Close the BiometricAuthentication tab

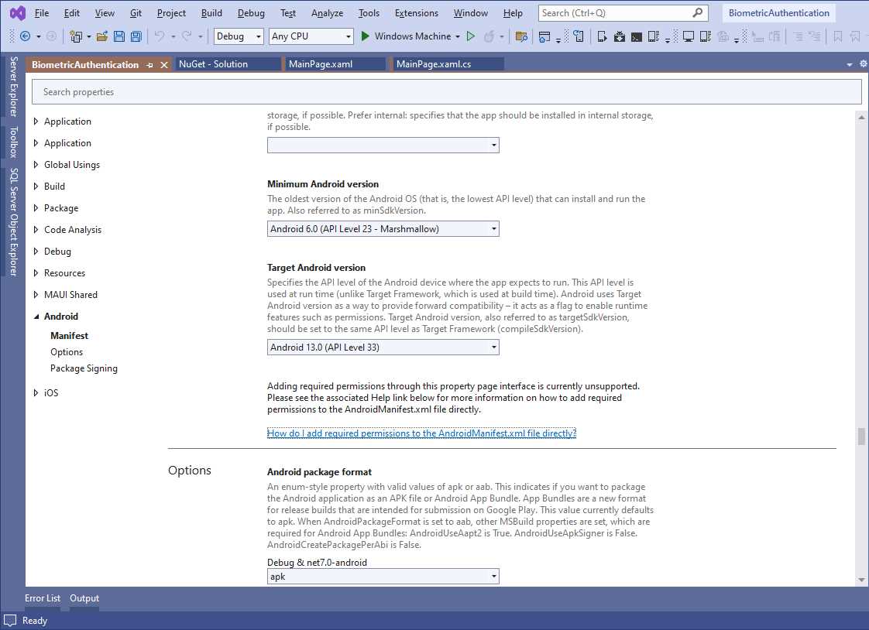point(164,65)
